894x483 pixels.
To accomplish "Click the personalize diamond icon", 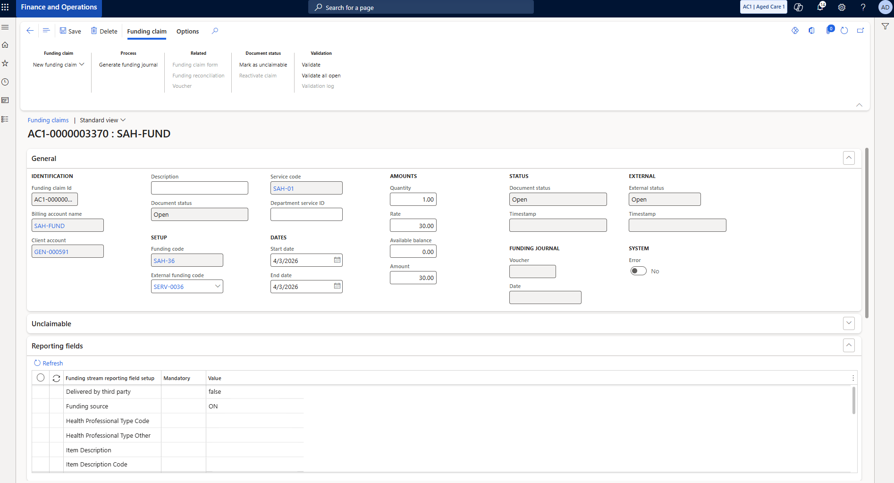I will (795, 31).
